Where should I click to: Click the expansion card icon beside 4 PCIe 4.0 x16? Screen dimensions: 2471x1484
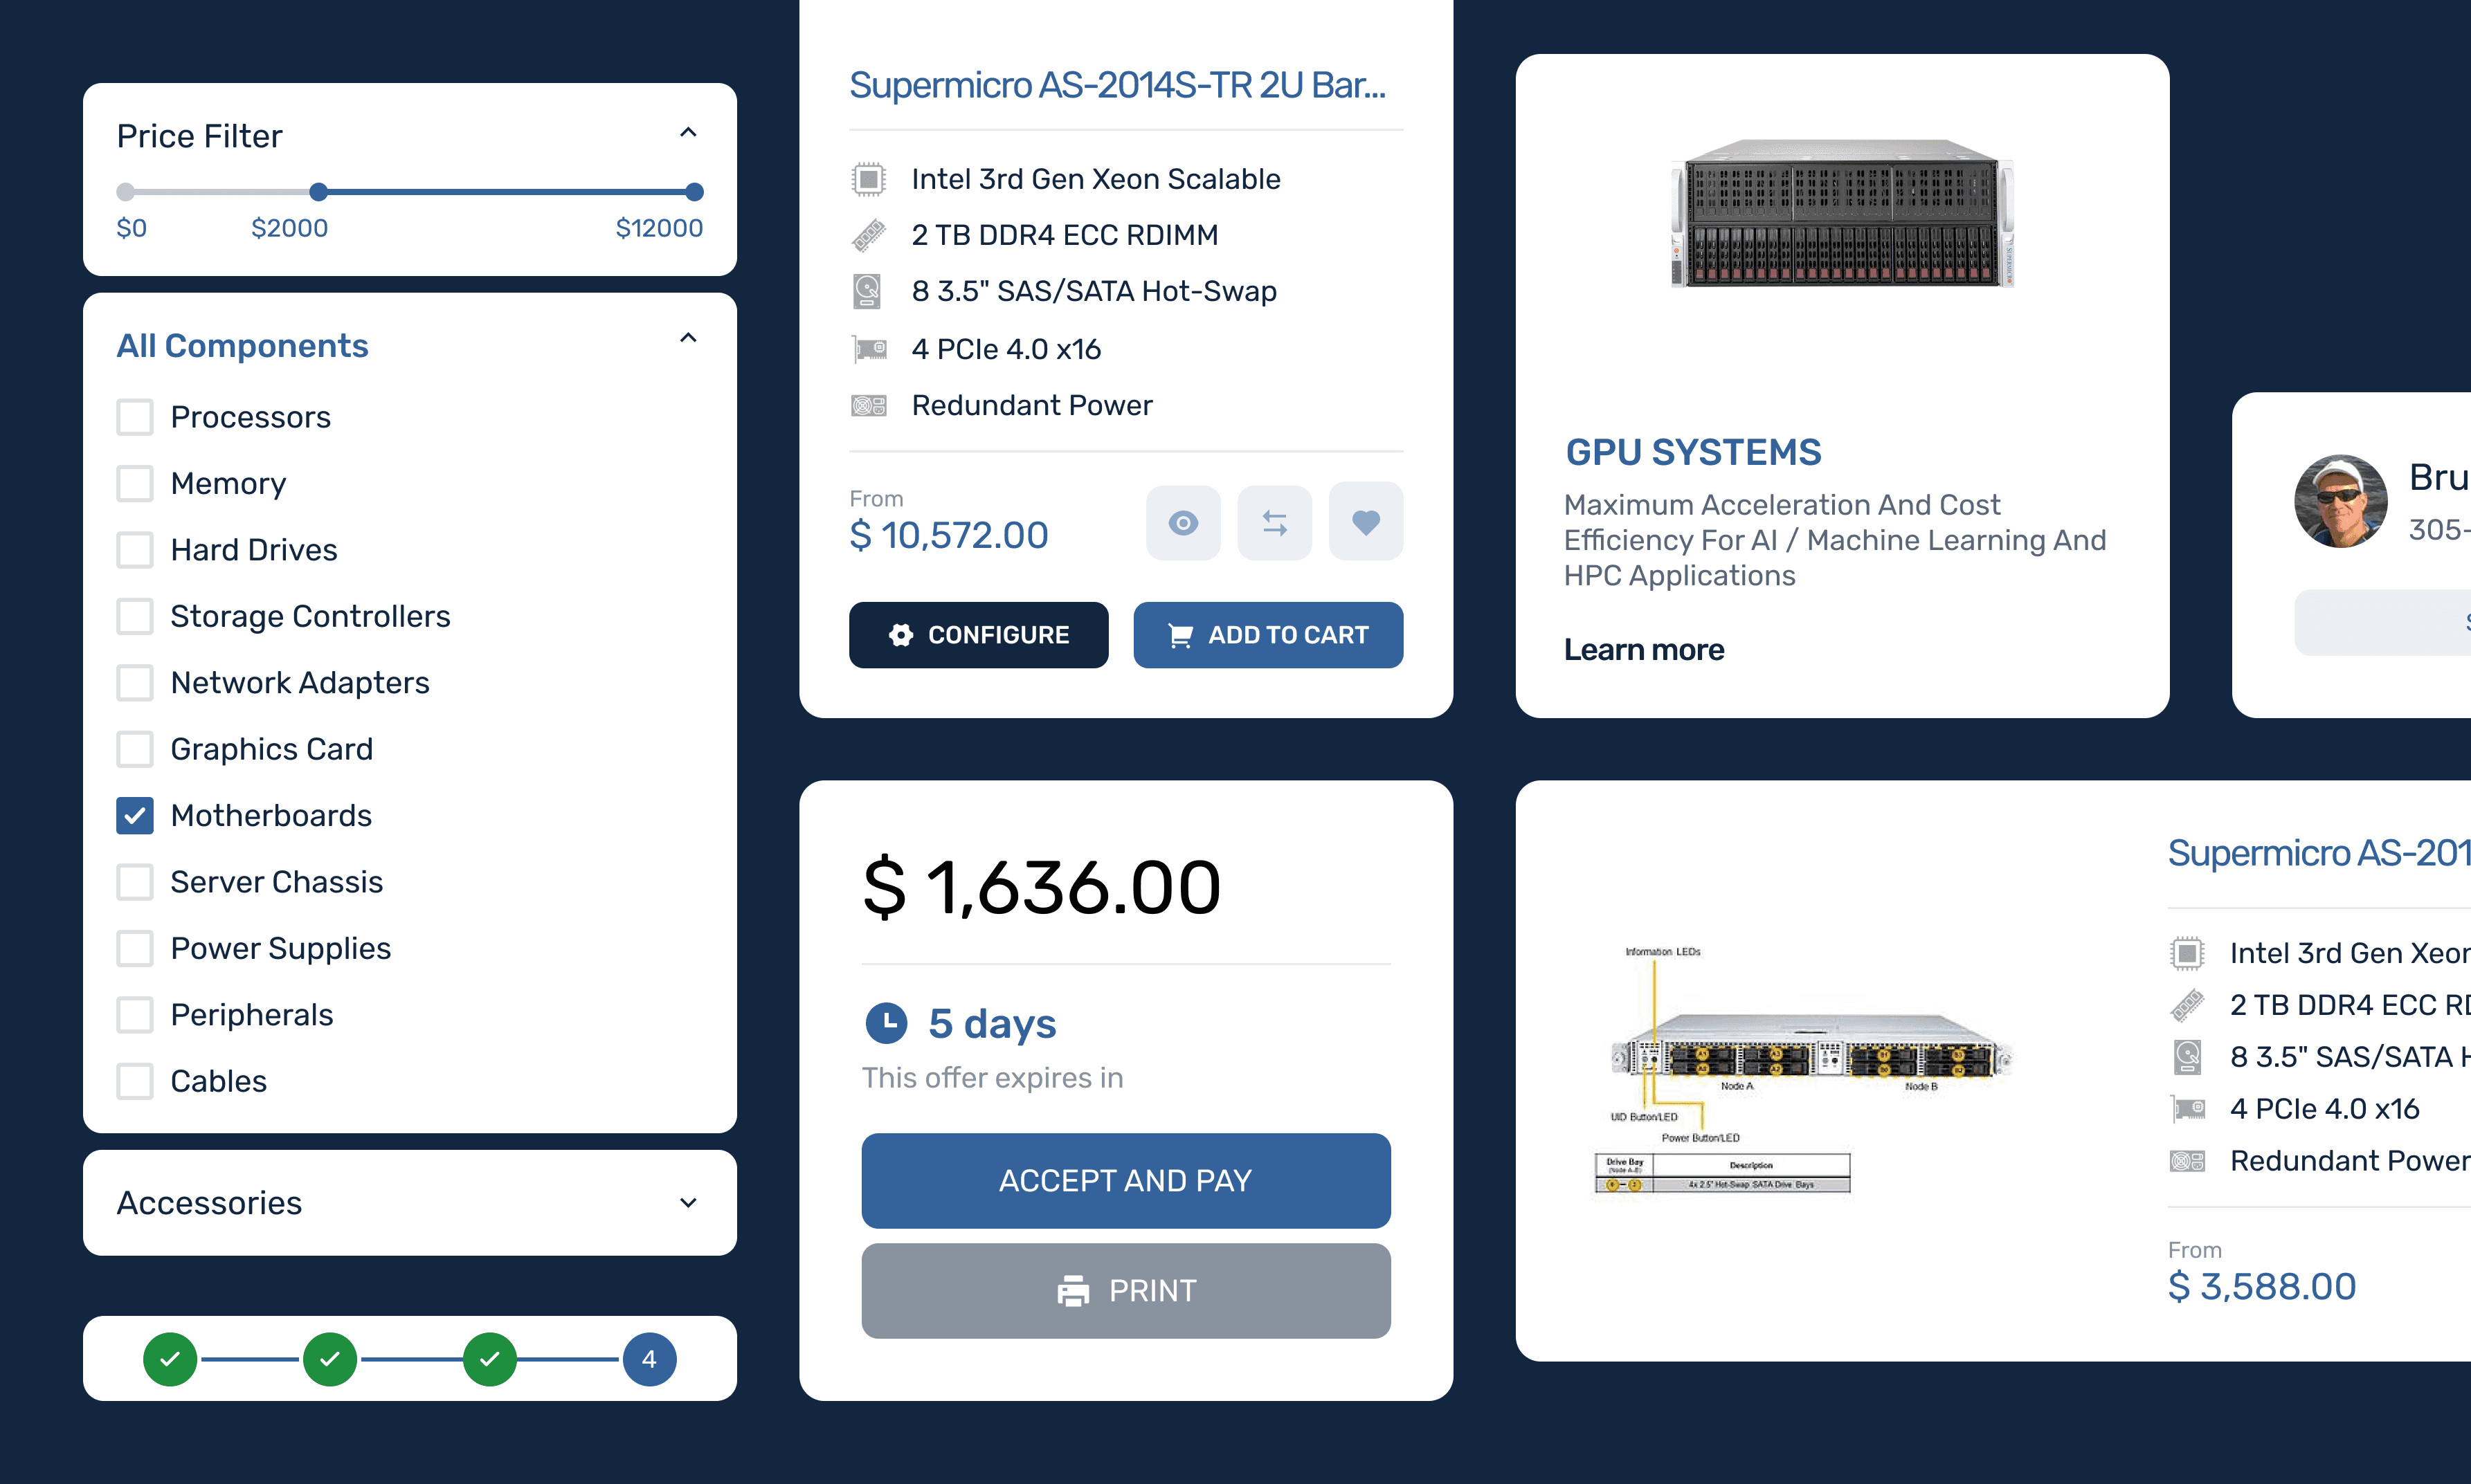point(869,349)
